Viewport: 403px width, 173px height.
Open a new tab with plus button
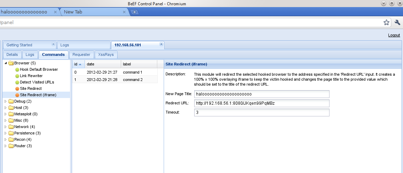[x=134, y=12]
